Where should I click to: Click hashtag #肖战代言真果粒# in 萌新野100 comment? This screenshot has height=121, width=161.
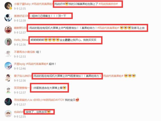[108, 28]
